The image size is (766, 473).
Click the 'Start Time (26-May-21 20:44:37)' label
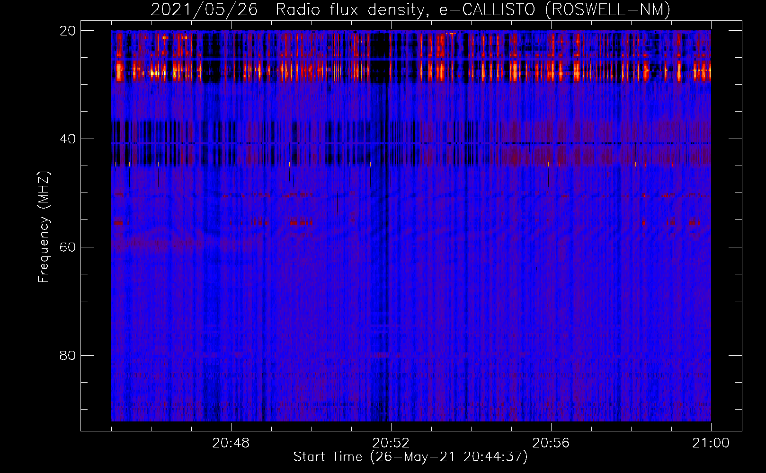coord(410,457)
